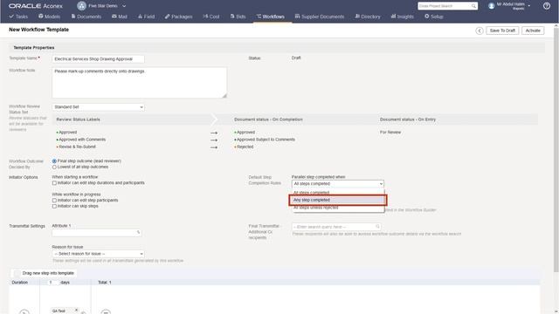The height and width of the screenshot is (314, 559).
Task: Click the vertical page scrollbar
Action: 556,149
